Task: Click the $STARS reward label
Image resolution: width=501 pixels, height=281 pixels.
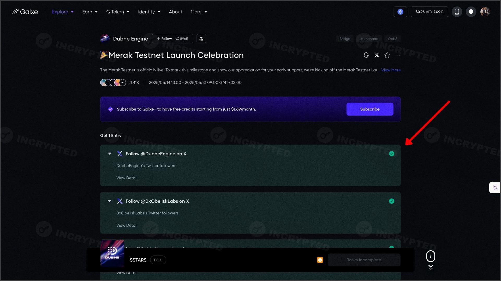Action: (138, 260)
